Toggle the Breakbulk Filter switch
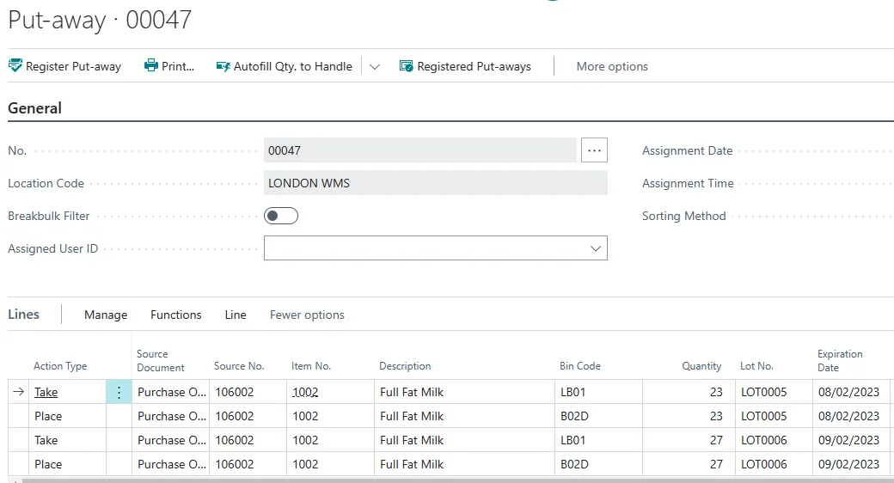 pos(281,216)
